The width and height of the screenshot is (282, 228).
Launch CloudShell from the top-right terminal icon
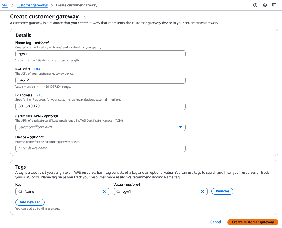coord(274,5)
